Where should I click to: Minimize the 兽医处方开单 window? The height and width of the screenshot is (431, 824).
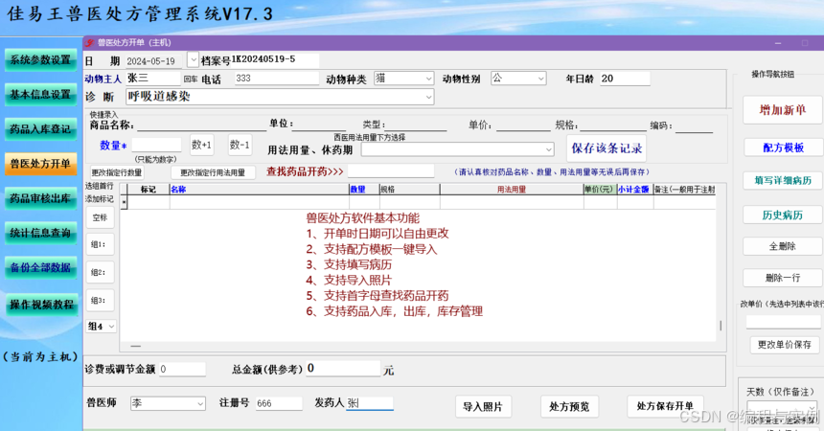click(x=778, y=43)
